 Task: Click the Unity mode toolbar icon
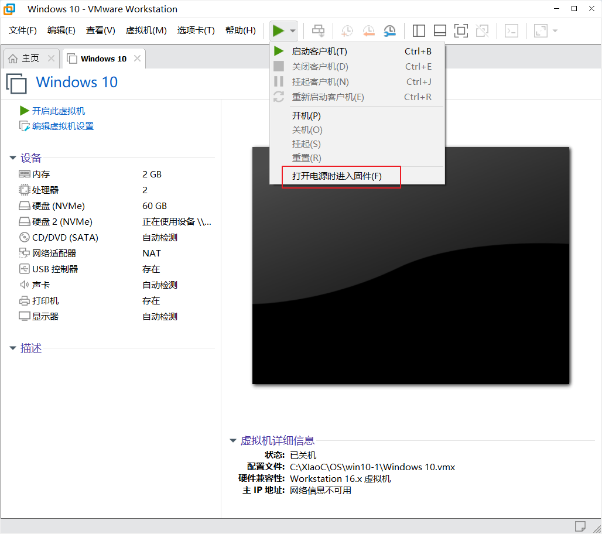482,30
